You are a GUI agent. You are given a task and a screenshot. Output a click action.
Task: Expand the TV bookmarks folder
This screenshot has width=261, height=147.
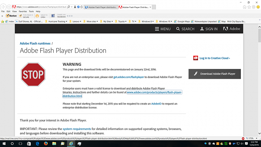[x=133, y=21]
